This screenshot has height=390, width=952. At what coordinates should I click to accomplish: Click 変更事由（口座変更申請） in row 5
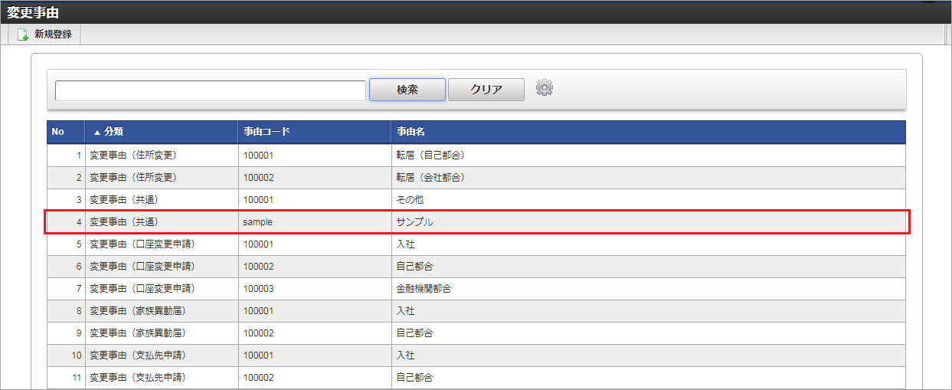coord(142,244)
